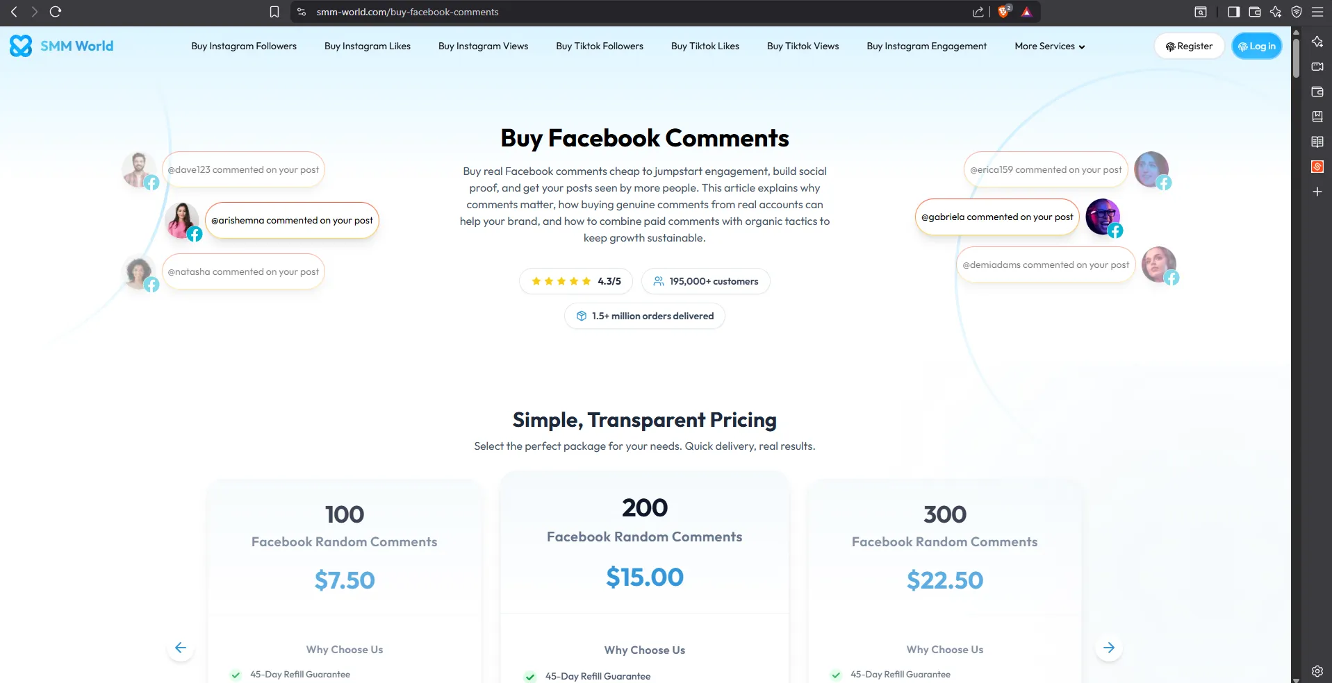Add an item with the sidebar plus icon

pos(1317,192)
